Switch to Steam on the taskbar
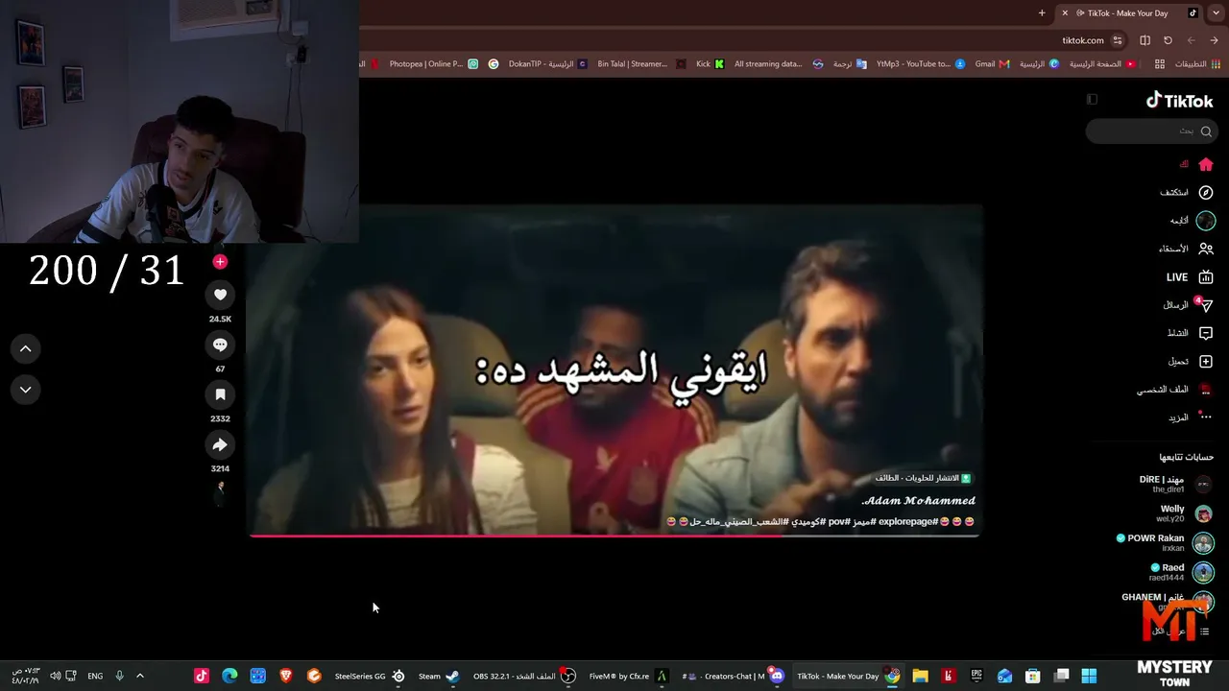1229x691 pixels. pyautogui.click(x=439, y=676)
